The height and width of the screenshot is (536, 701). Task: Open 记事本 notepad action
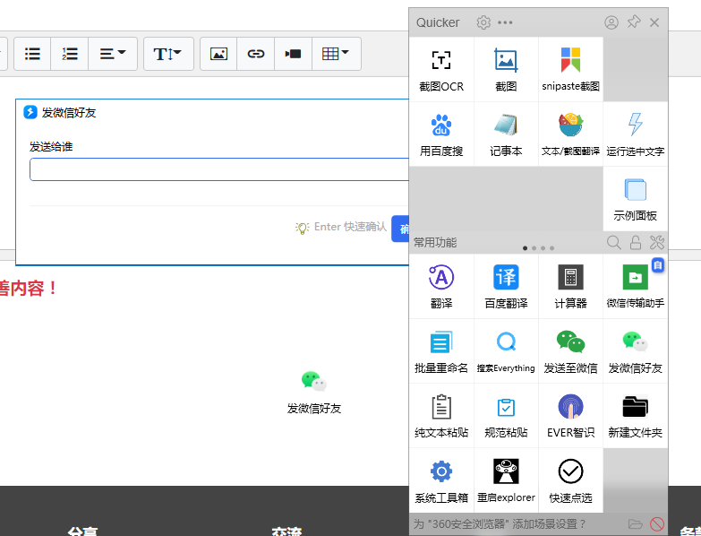pos(506,134)
